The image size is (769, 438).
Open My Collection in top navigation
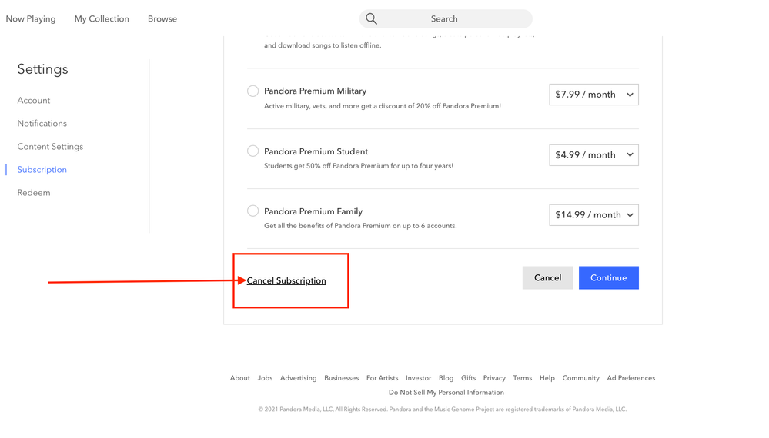coord(102,18)
